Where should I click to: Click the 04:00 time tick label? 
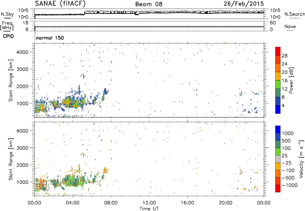[73, 203]
